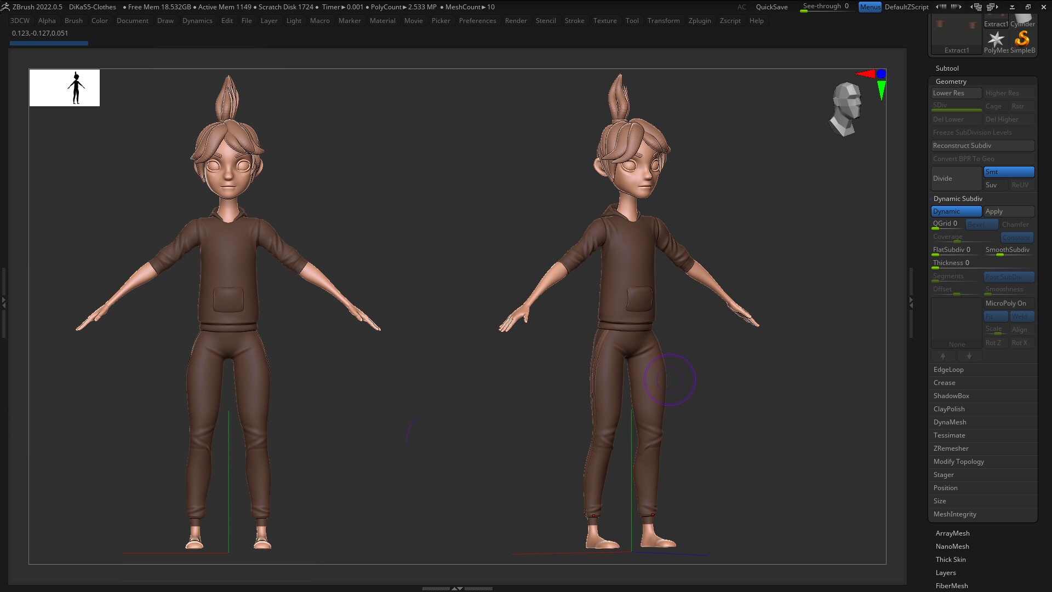Click the character silhouette preview thumbnail
This screenshot has height=592, width=1052.
[64, 88]
